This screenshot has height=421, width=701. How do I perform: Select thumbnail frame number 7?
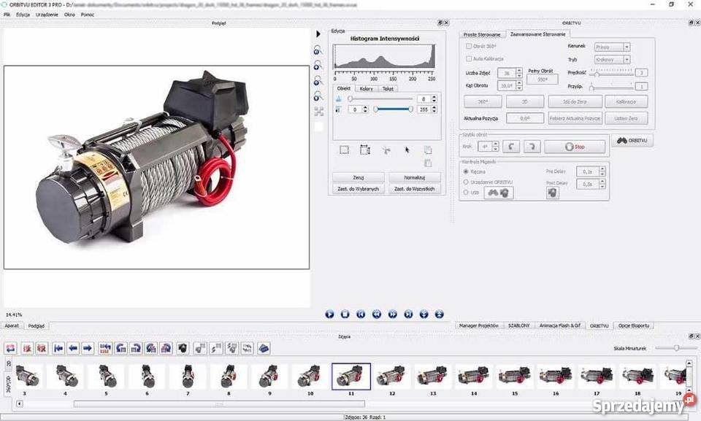pyautogui.click(x=188, y=376)
